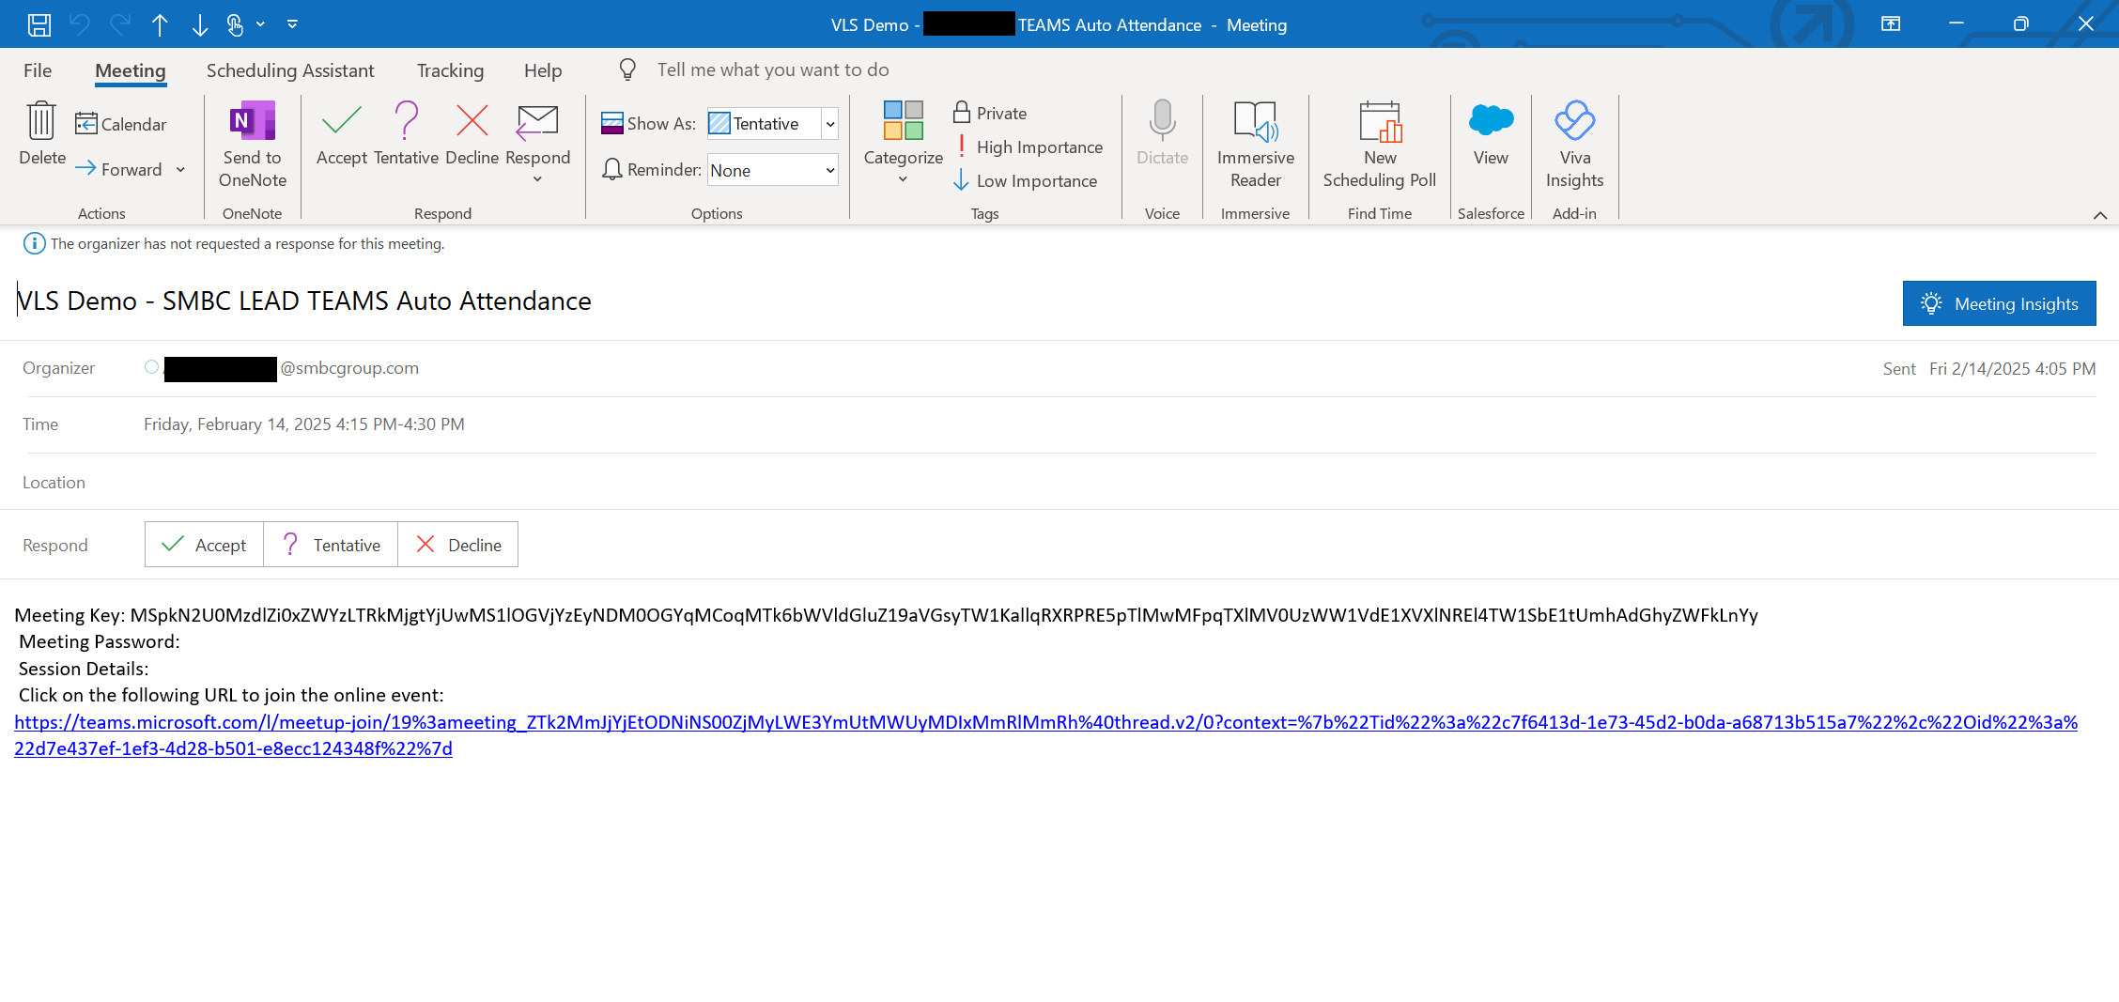Click the organizer response info bar icon
The height and width of the screenshot is (1002, 2119).
[x=34, y=243]
